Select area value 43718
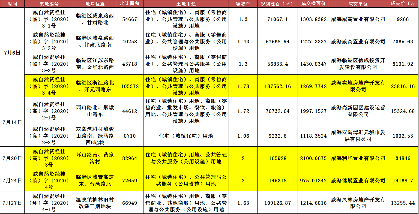Viewport: 419px width, 214px height. pyautogui.click(x=130, y=64)
